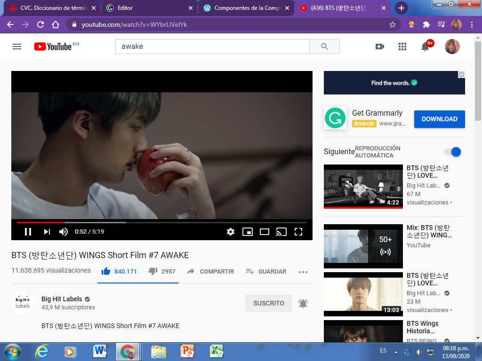The height and width of the screenshot is (361, 482).
Task: Click the page vertical scrollbar
Action: coord(478,81)
